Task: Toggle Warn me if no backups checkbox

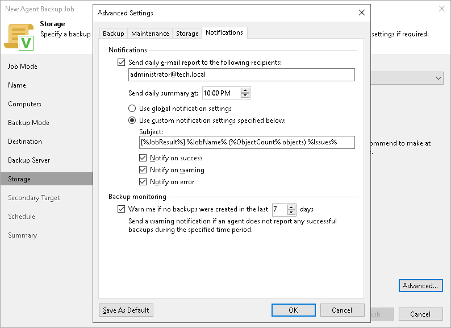Action: pyautogui.click(x=122, y=209)
